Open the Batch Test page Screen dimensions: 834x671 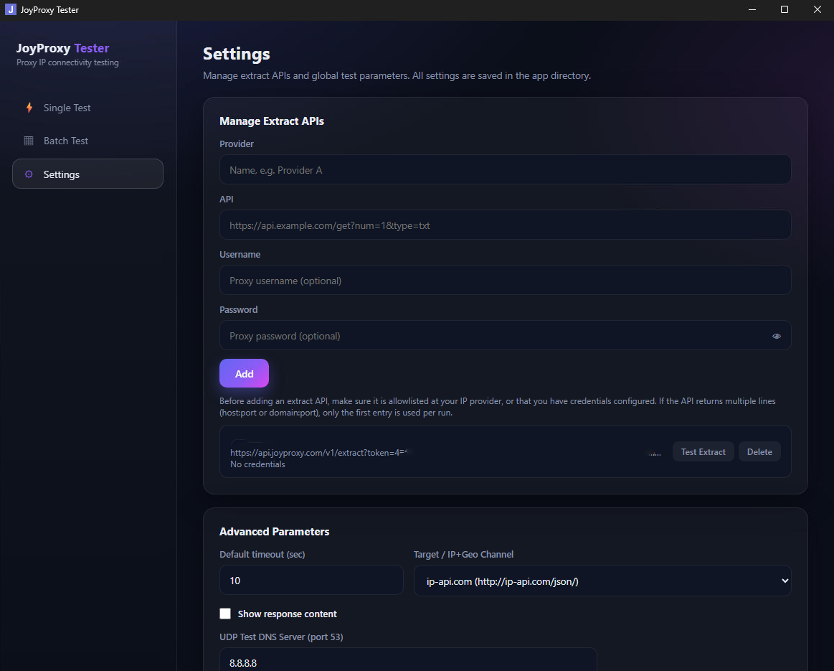coord(87,141)
